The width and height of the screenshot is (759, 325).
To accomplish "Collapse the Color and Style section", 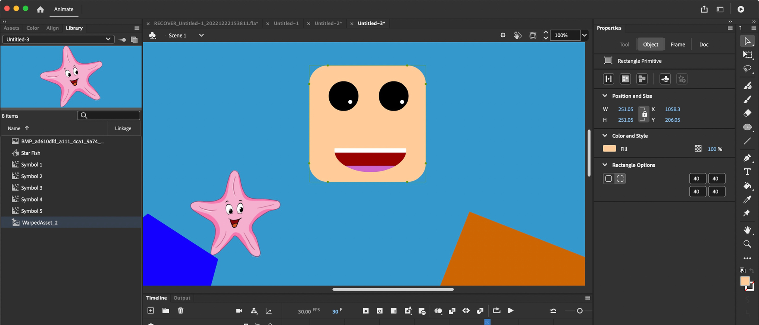I will tap(605, 135).
